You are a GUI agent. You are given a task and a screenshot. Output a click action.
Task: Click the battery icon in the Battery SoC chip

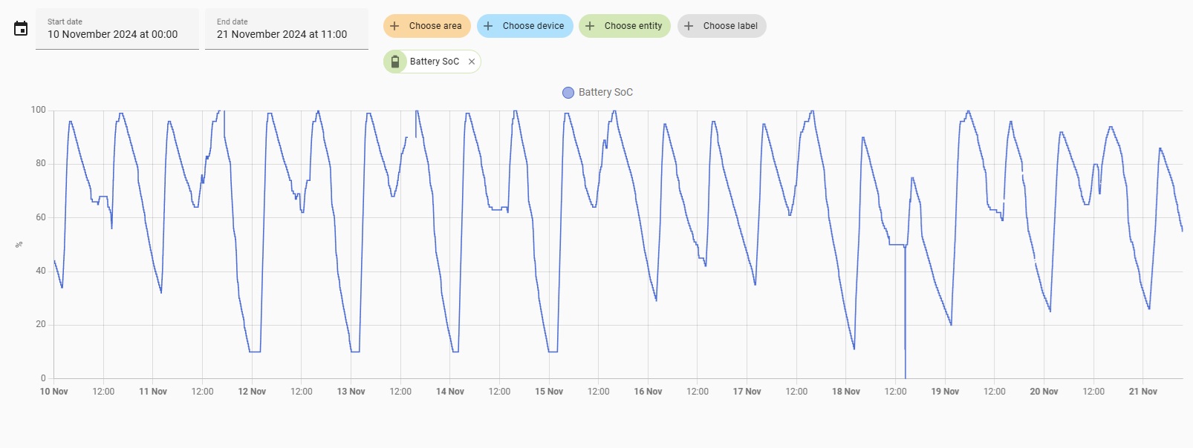[x=395, y=62]
